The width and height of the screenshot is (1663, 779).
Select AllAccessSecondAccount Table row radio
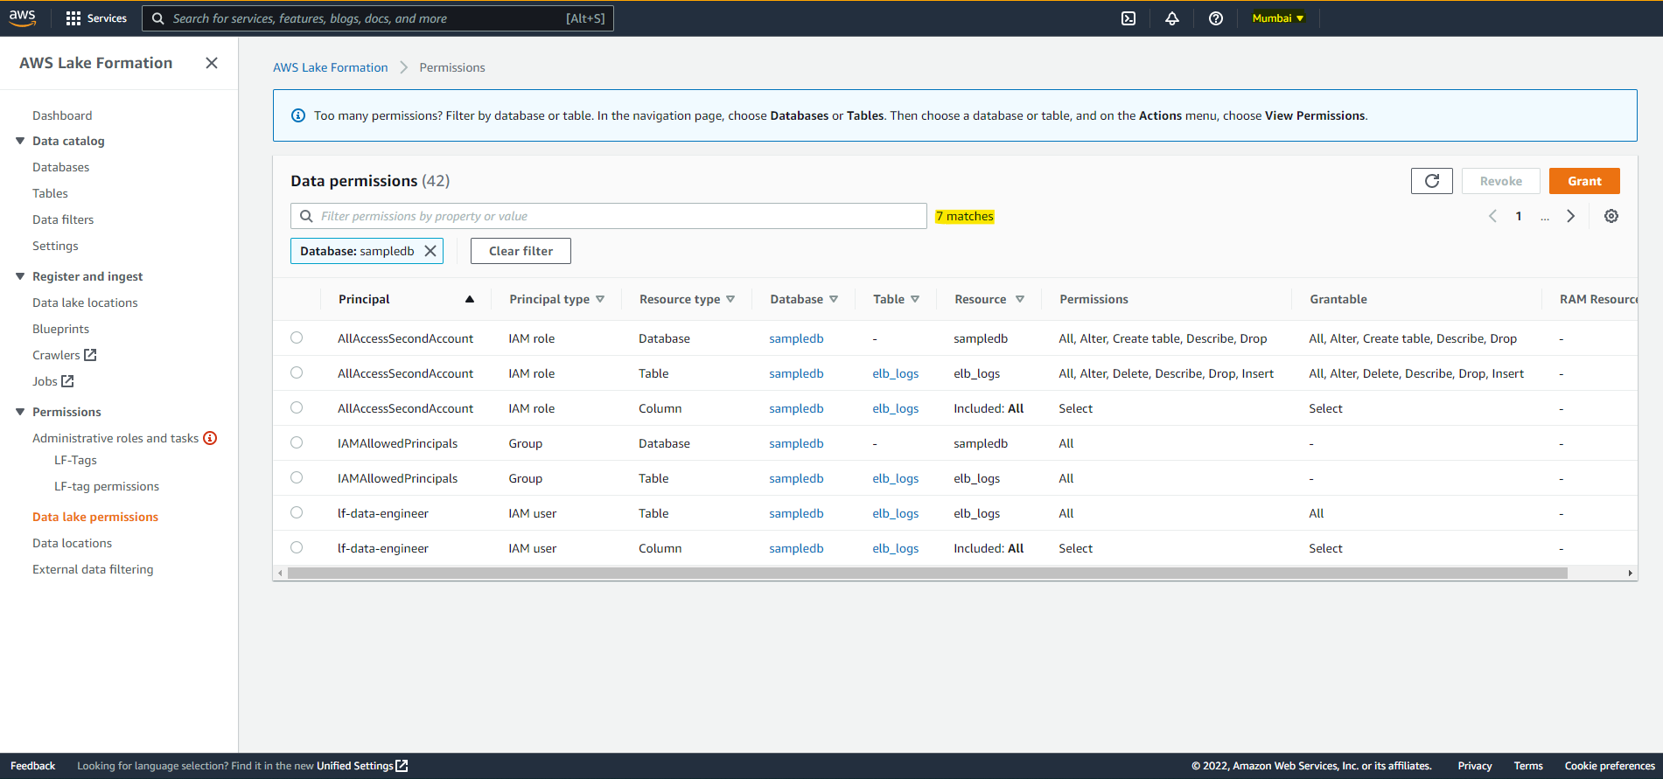pyautogui.click(x=297, y=372)
